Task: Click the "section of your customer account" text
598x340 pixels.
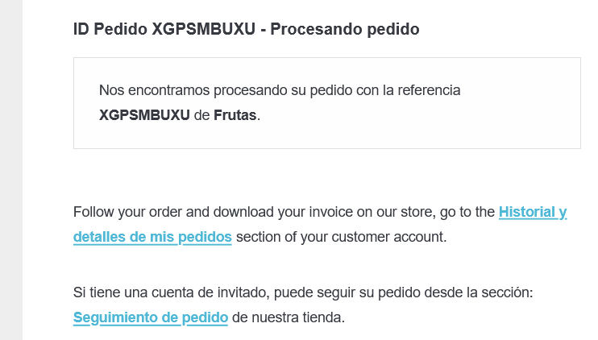Action: [342, 237]
